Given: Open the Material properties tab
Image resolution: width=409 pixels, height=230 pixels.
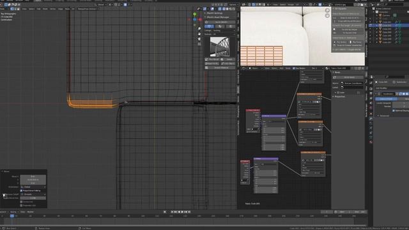Looking at the screenshot, I should pos(371,142).
